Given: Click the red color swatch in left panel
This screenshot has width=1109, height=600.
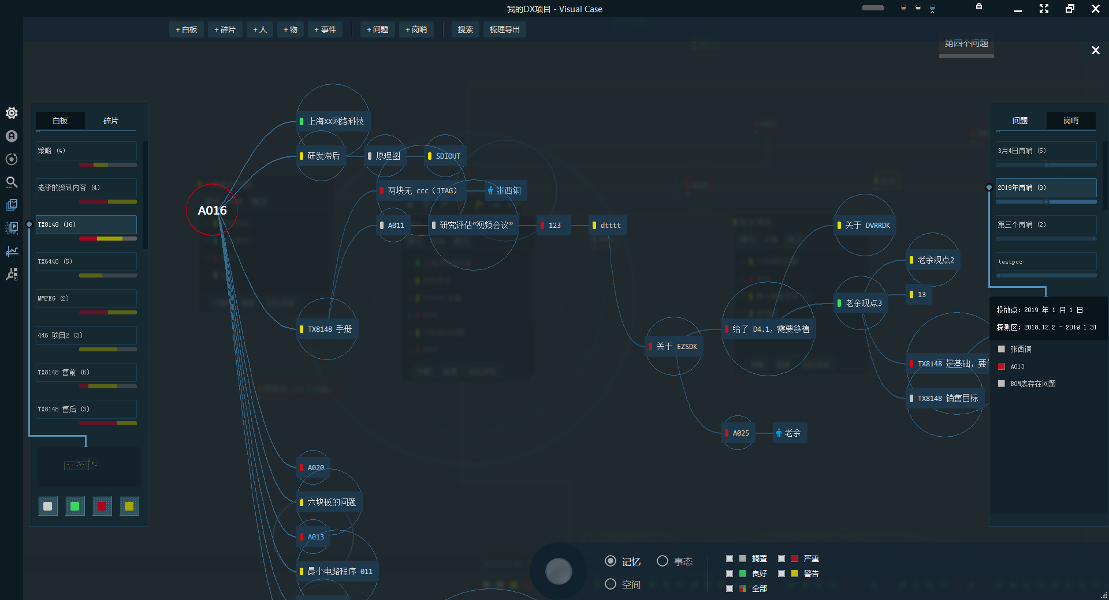Looking at the screenshot, I should coord(102,506).
